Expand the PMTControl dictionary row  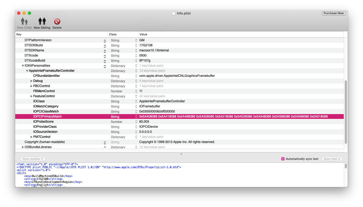31,137
